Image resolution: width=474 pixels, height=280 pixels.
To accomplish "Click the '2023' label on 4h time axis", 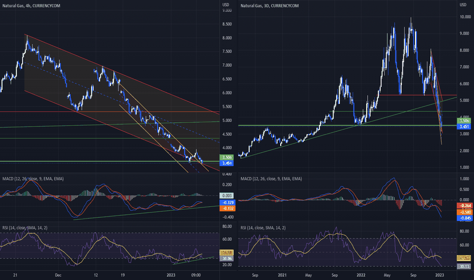I will coord(171,275).
